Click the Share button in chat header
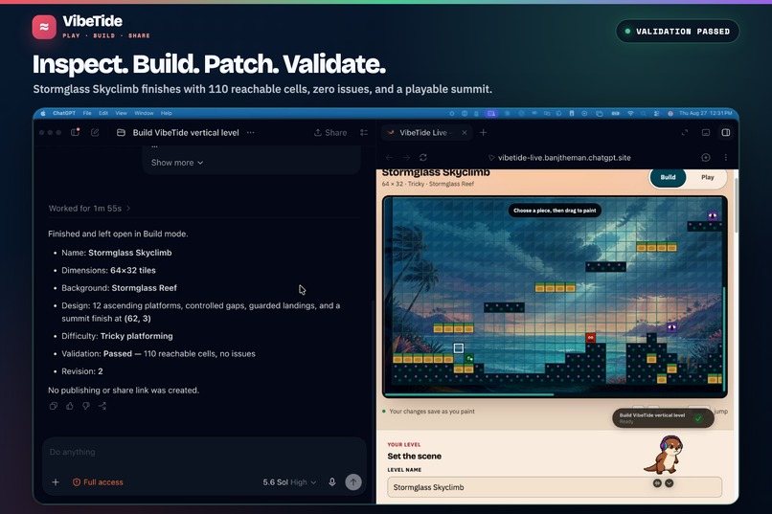The height and width of the screenshot is (514, 772). point(330,132)
